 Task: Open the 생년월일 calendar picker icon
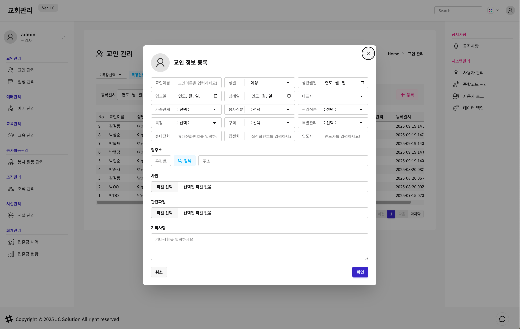pyautogui.click(x=362, y=83)
